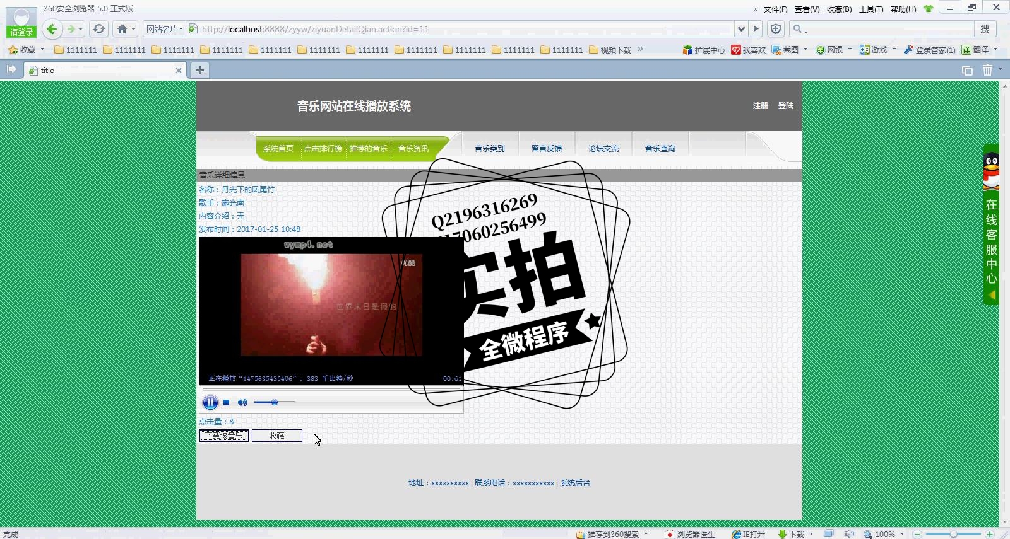Open the browser home page icon
1010x539 pixels.
(x=122, y=29)
